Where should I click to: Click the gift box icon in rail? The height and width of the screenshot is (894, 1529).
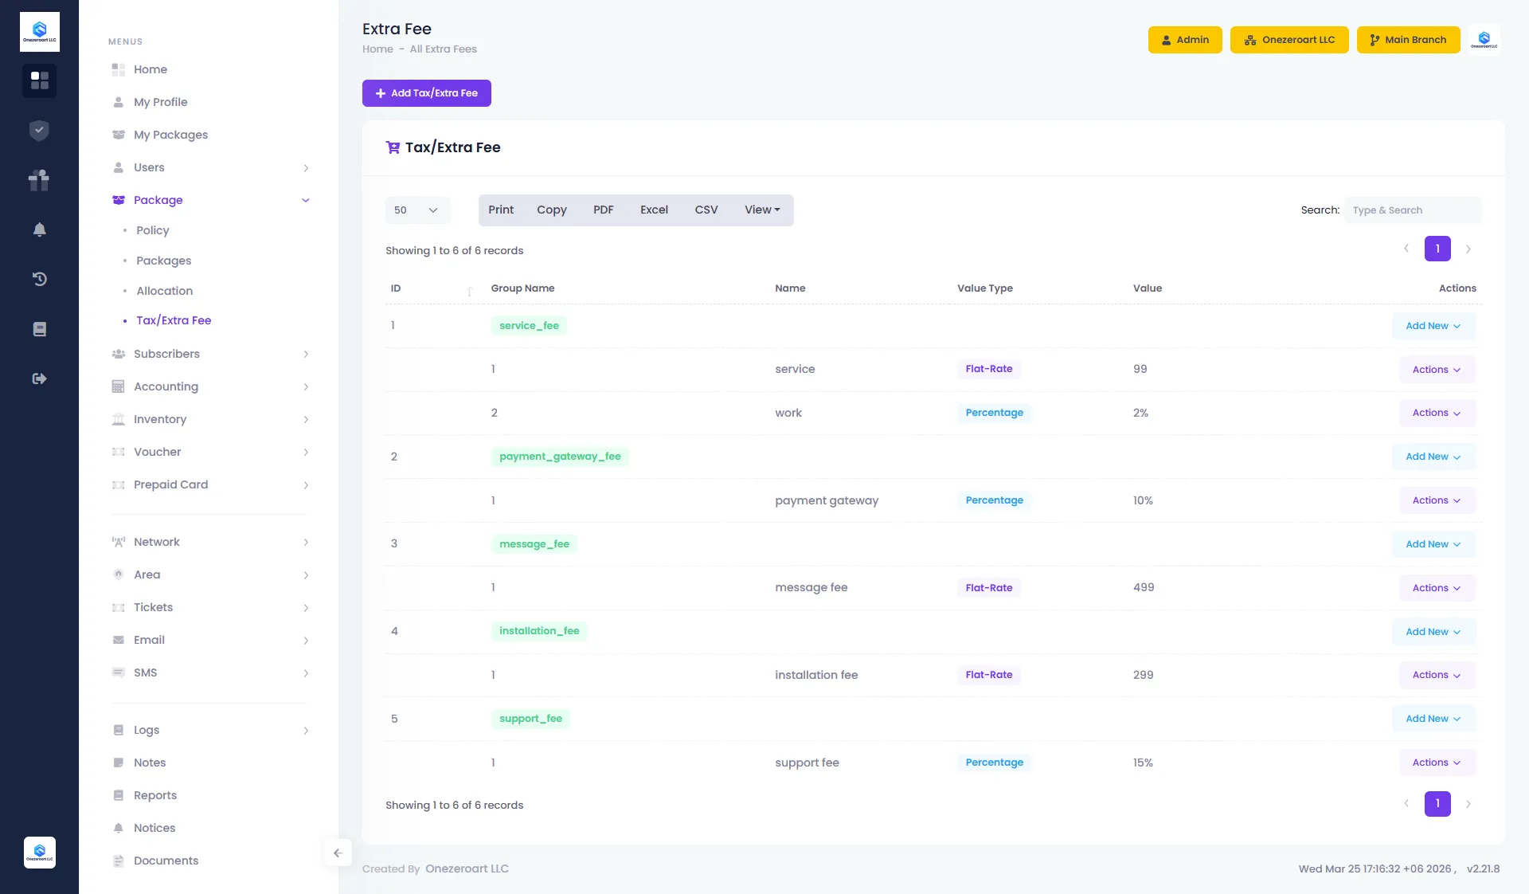click(39, 180)
